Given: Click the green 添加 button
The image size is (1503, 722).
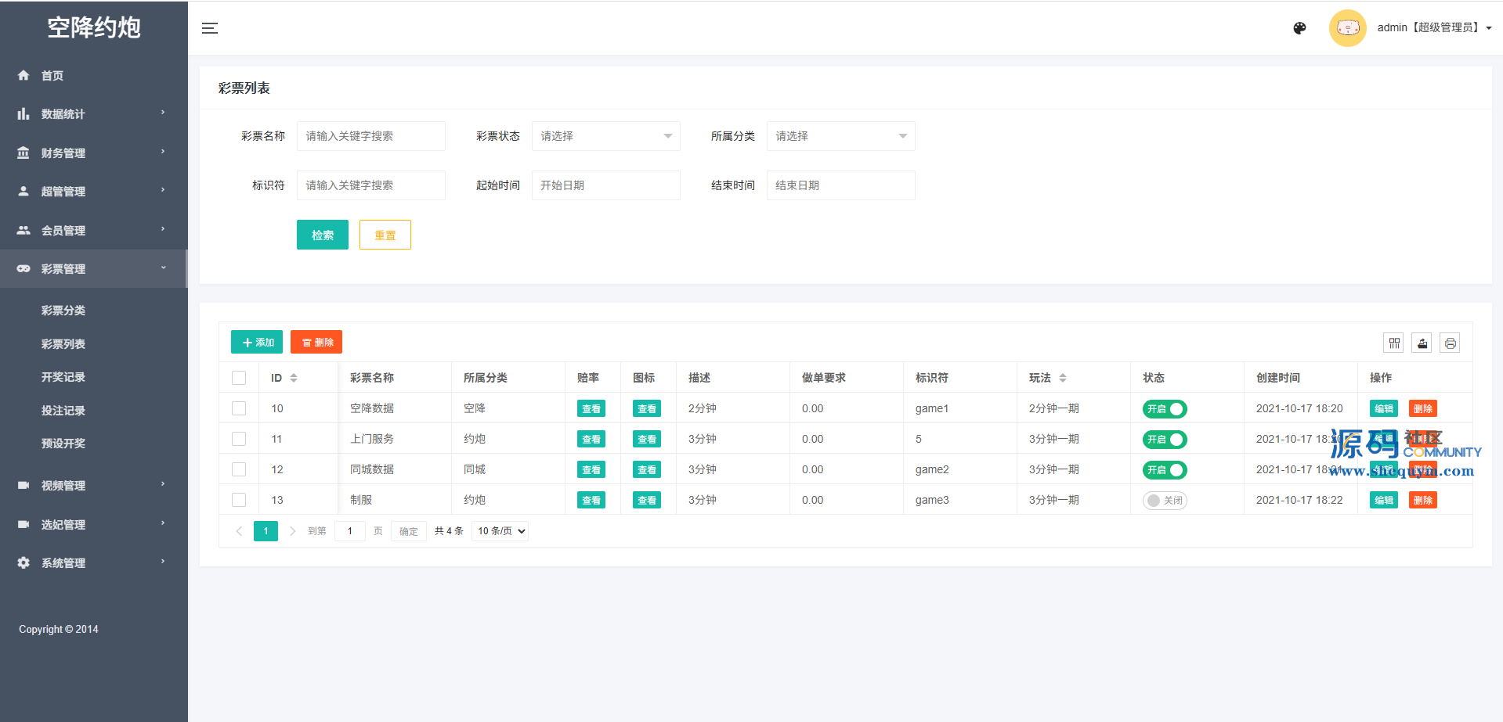Looking at the screenshot, I should coord(257,343).
